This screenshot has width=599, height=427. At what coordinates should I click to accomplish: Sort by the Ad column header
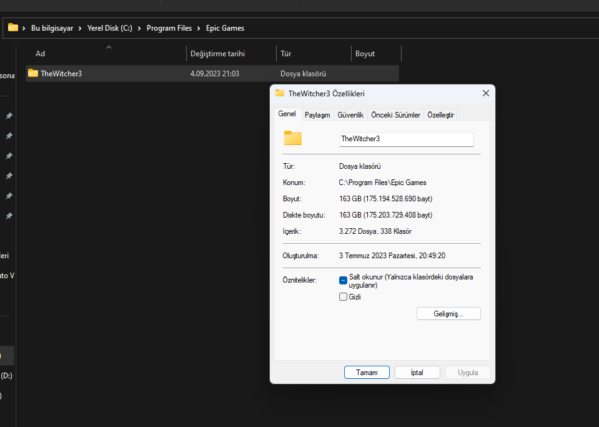tap(106, 54)
